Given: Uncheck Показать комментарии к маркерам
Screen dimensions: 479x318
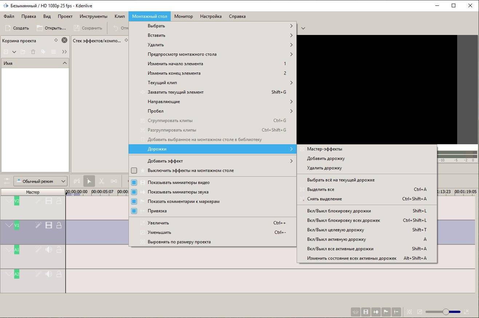Looking at the screenshot, I should 134,201.
